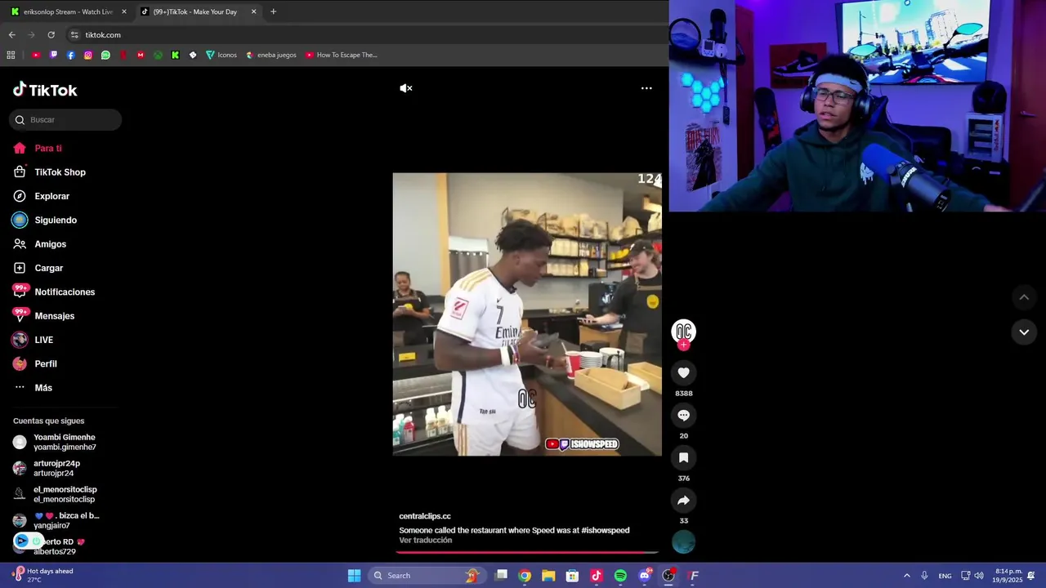
Task: Open the Chrome apps grid
Action: 11,55
